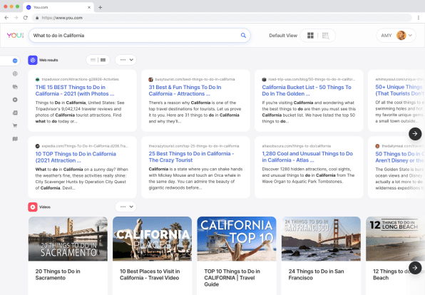
Task: Click the YOU logo
Action: coord(15,36)
